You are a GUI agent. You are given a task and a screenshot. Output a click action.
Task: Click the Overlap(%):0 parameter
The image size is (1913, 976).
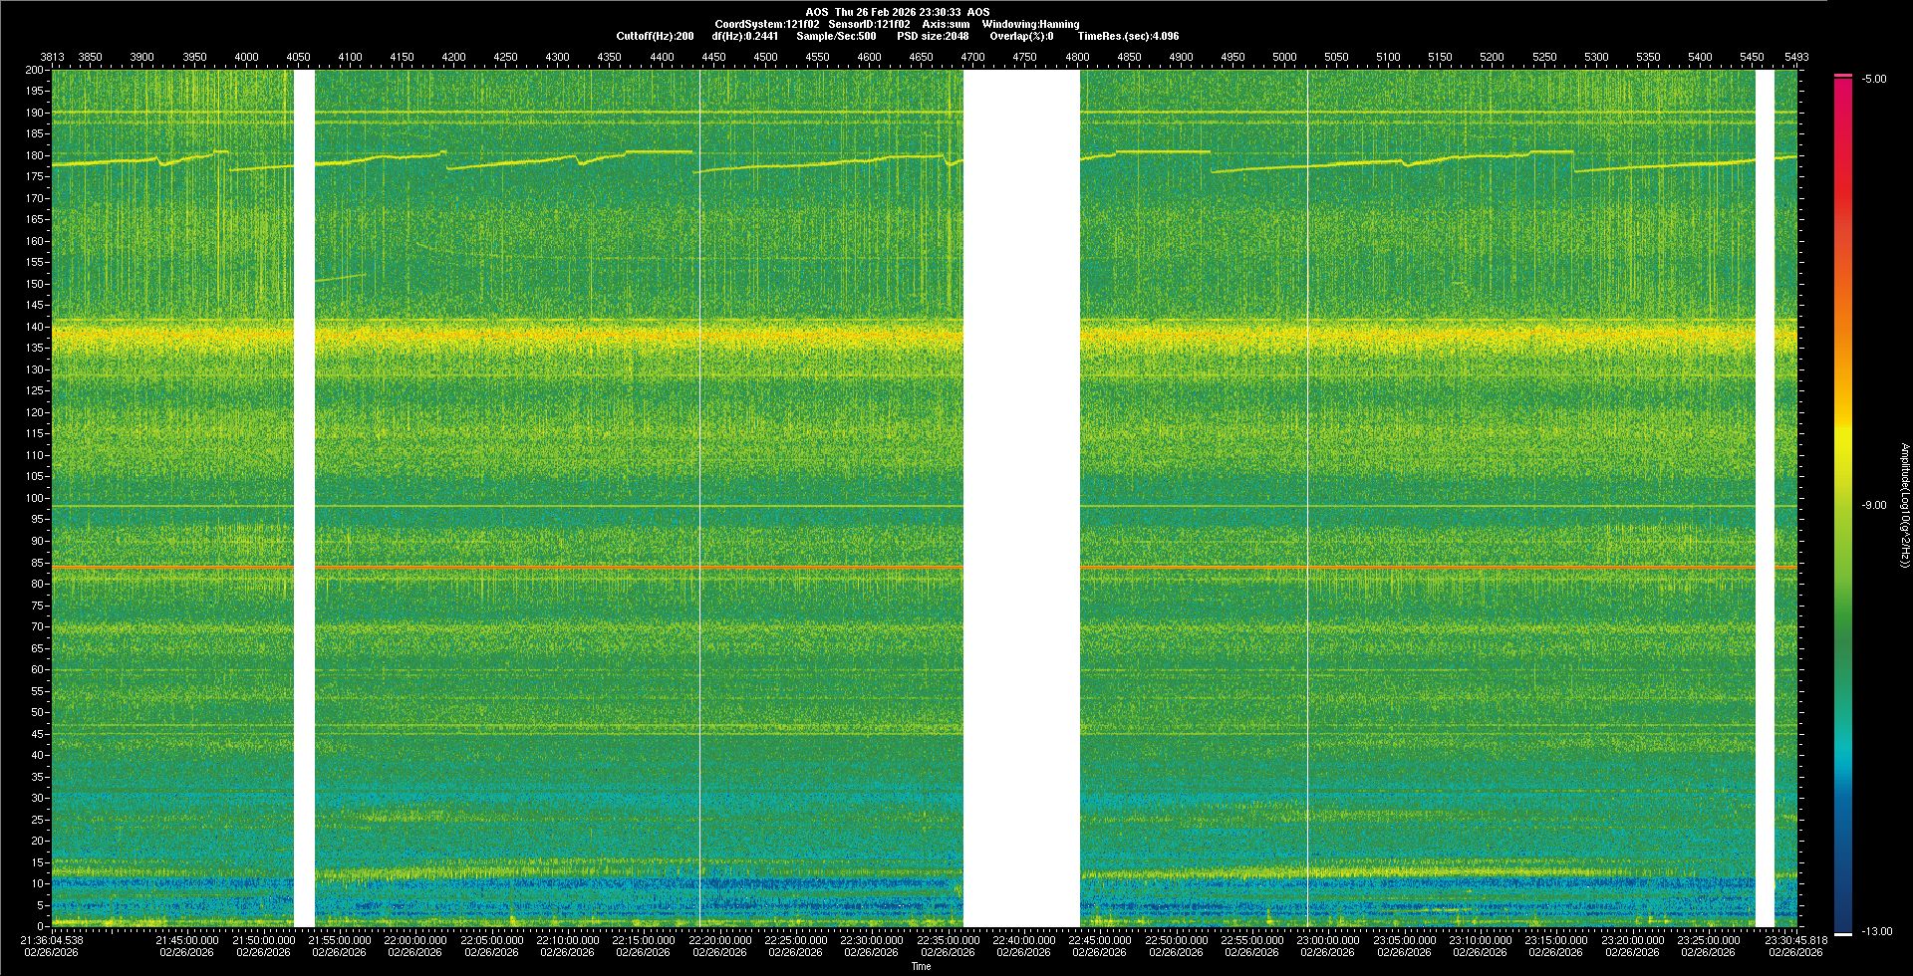click(x=1021, y=36)
